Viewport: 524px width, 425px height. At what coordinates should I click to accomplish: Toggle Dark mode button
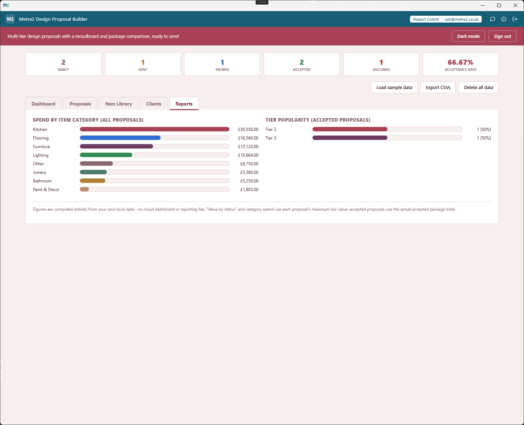click(468, 36)
